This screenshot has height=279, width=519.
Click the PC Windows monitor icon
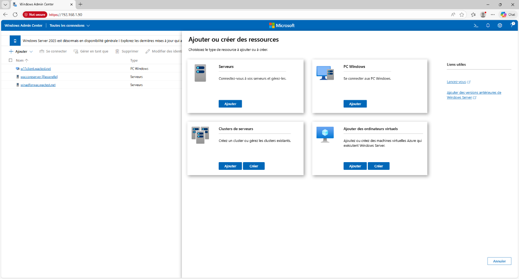click(x=325, y=73)
